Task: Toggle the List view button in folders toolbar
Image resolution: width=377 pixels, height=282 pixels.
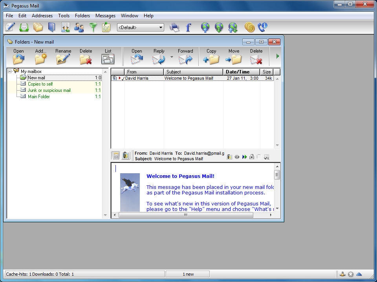Action: (x=108, y=59)
